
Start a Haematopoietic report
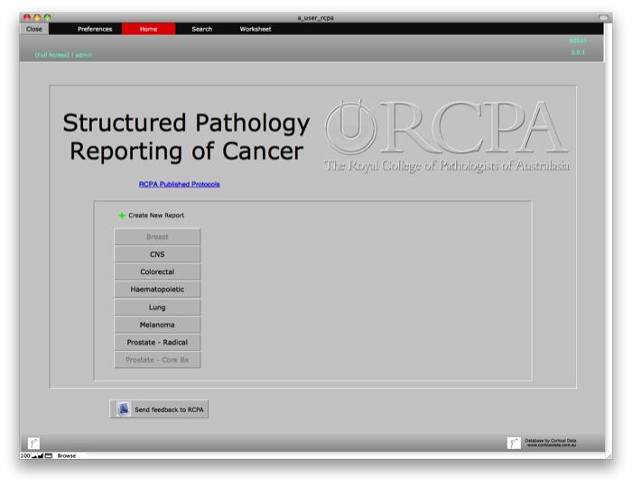157,289
